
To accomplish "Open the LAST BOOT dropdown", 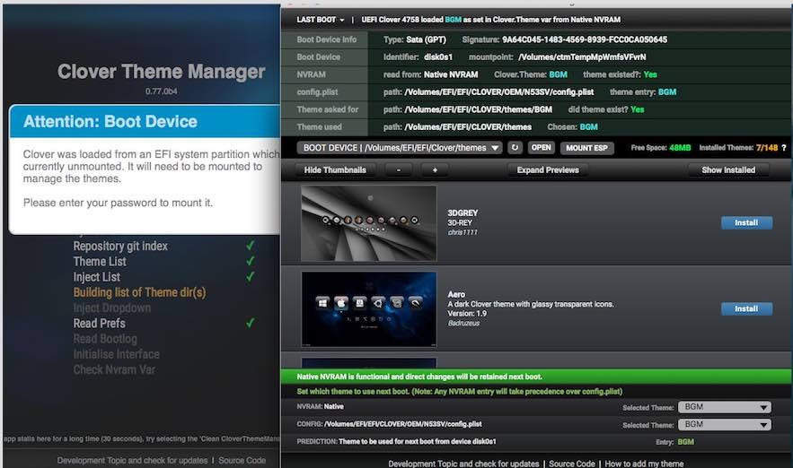I will [x=320, y=20].
